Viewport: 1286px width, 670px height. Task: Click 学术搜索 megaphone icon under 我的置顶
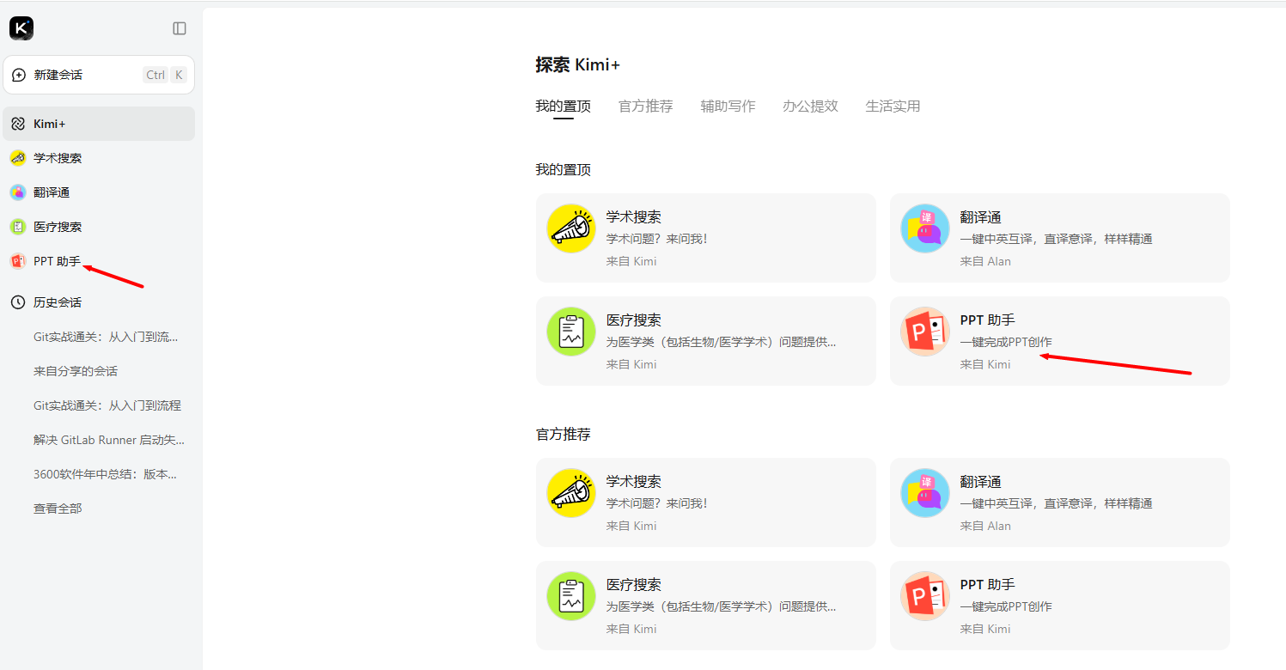[x=571, y=228]
